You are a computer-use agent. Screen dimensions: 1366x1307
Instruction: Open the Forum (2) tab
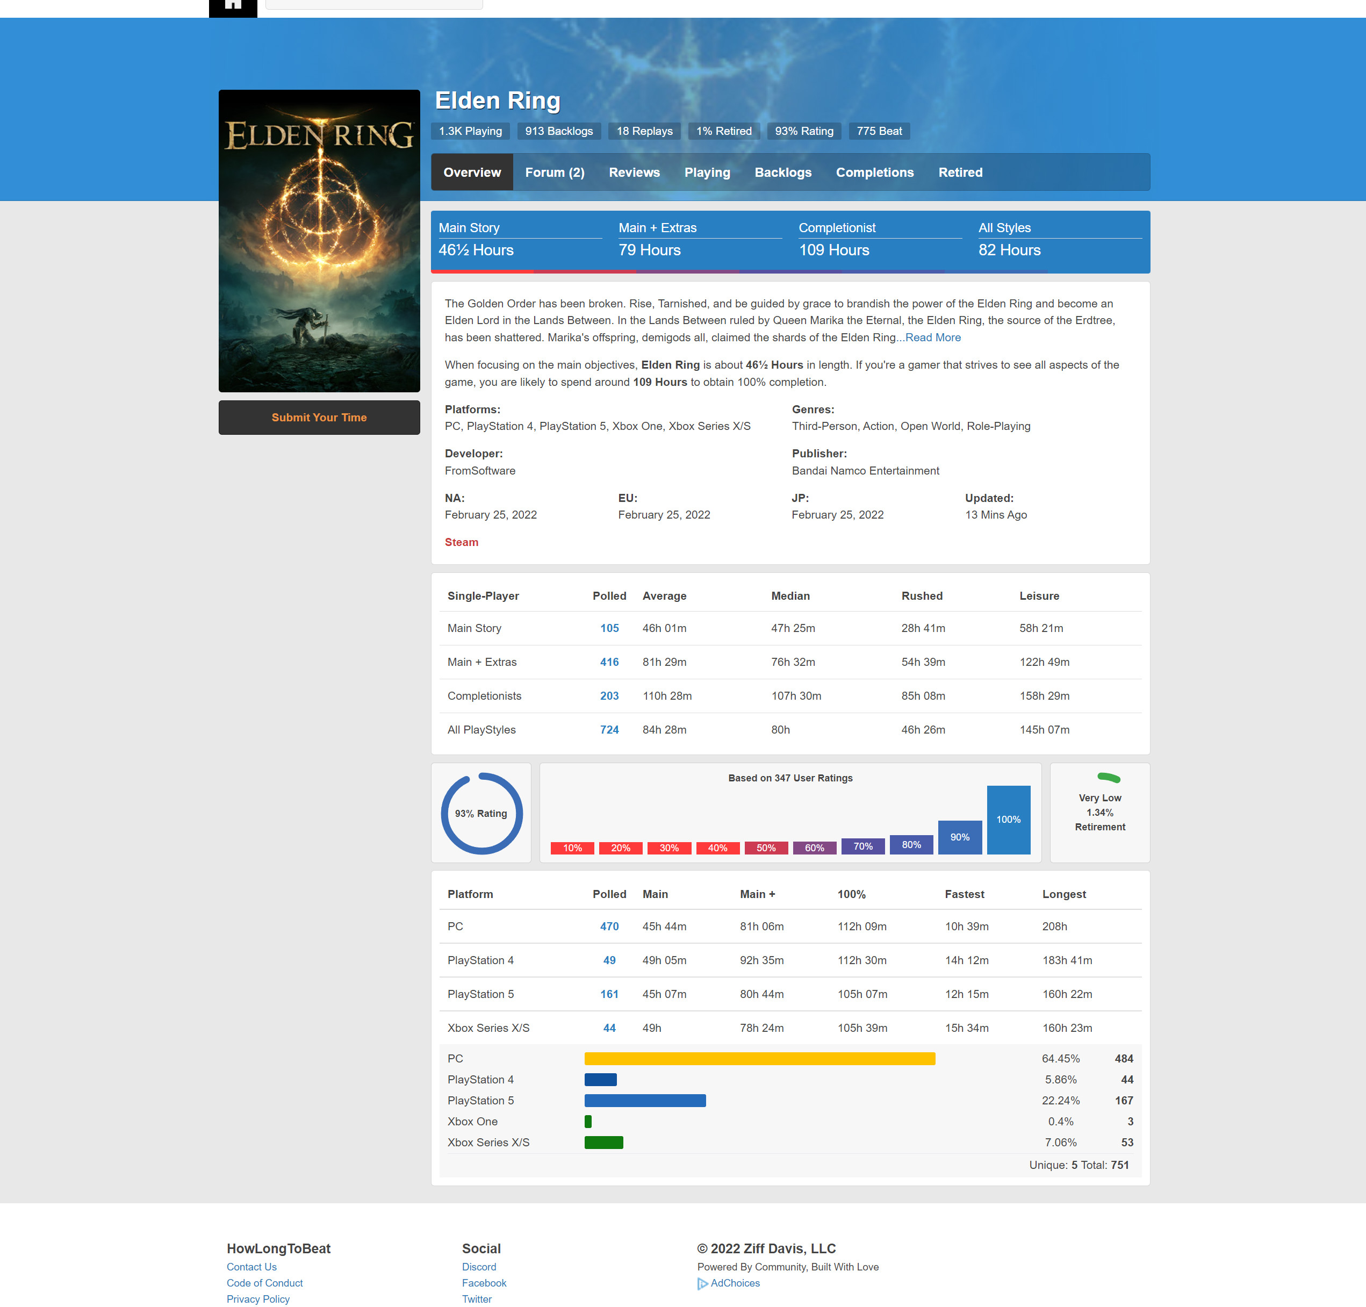point(555,172)
